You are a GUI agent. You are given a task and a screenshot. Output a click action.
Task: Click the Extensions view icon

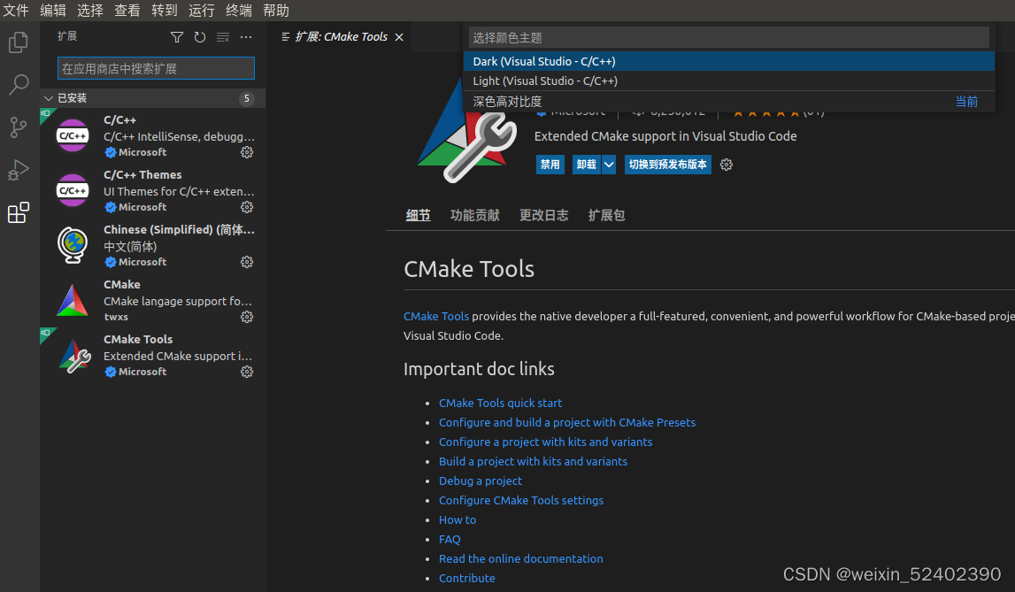pos(19,213)
